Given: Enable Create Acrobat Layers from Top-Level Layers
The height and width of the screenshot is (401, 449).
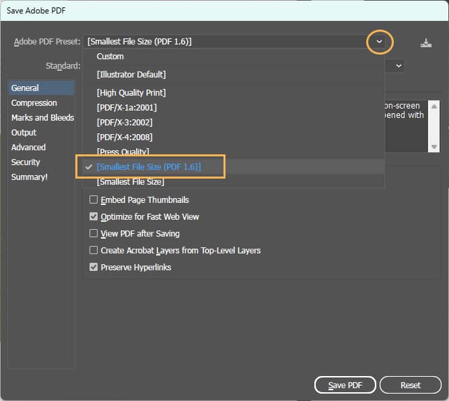Looking at the screenshot, I should 94,251.
